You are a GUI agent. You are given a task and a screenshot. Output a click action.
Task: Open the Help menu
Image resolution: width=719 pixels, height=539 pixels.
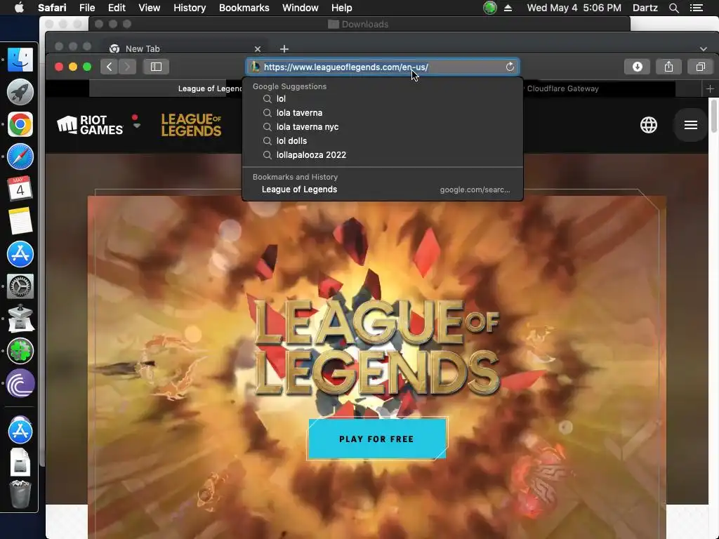342,8
